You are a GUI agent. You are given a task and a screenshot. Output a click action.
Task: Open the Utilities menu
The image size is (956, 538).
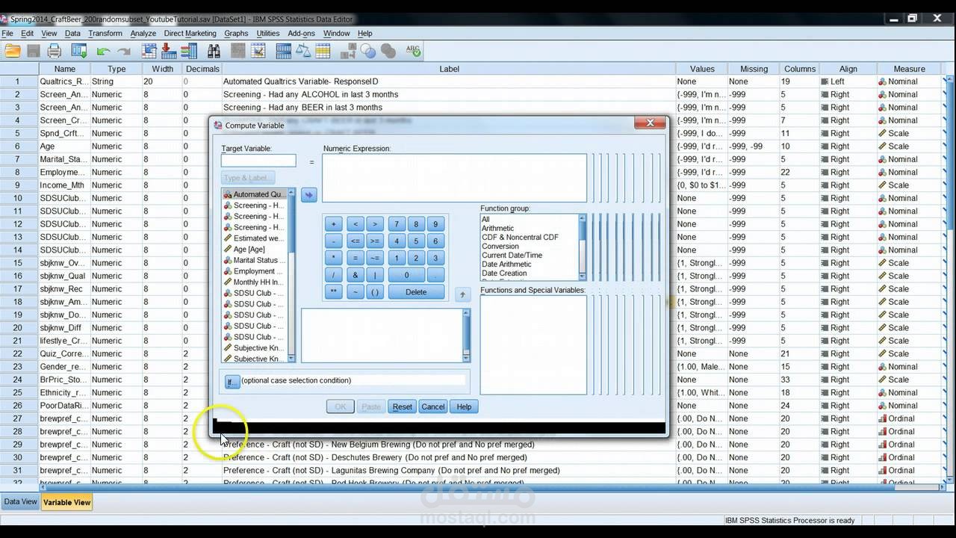(268, 34)
